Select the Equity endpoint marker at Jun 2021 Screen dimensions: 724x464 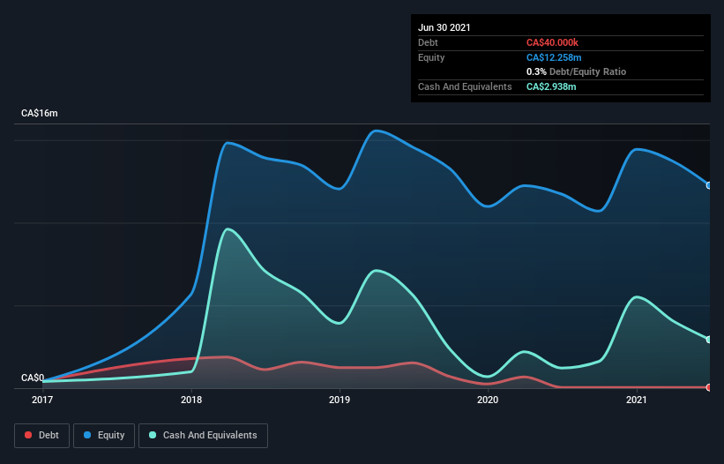(709, 185)
